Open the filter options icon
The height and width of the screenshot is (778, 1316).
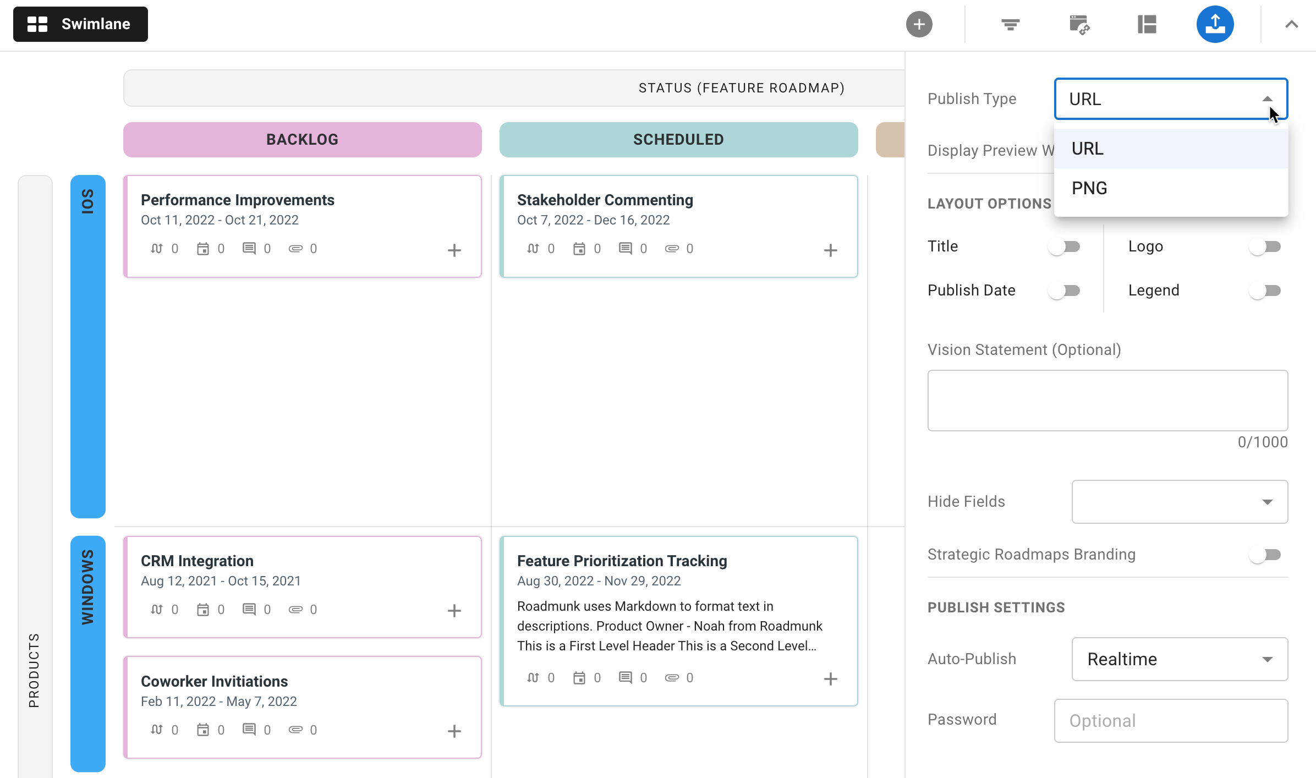click(1010, 24)
